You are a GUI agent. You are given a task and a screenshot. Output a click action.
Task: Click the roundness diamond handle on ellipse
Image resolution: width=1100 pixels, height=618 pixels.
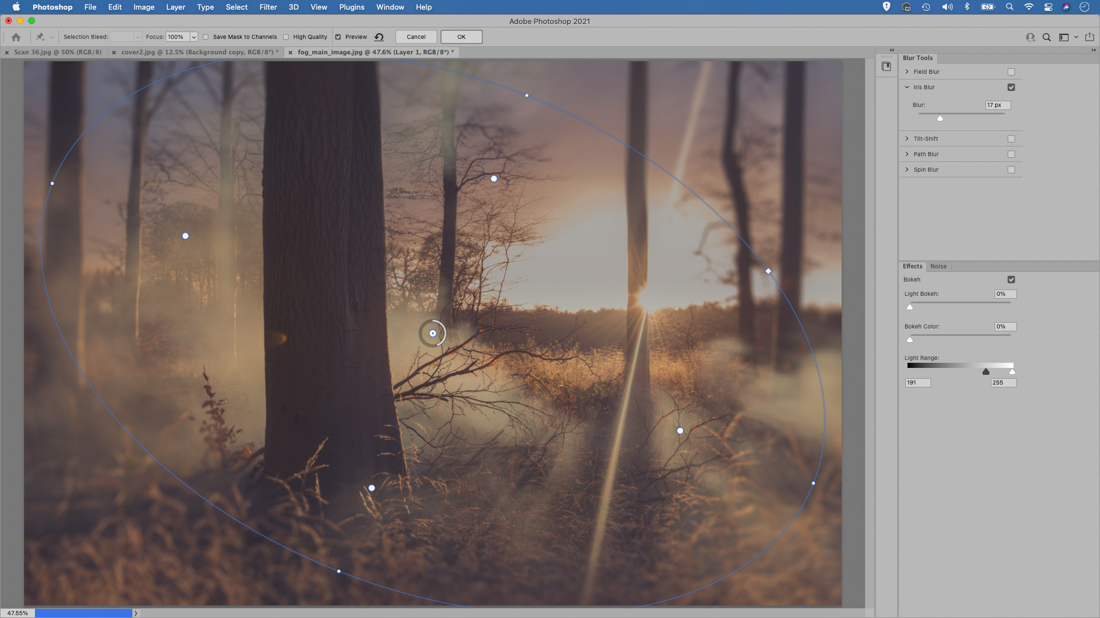[x=768, y=271]
